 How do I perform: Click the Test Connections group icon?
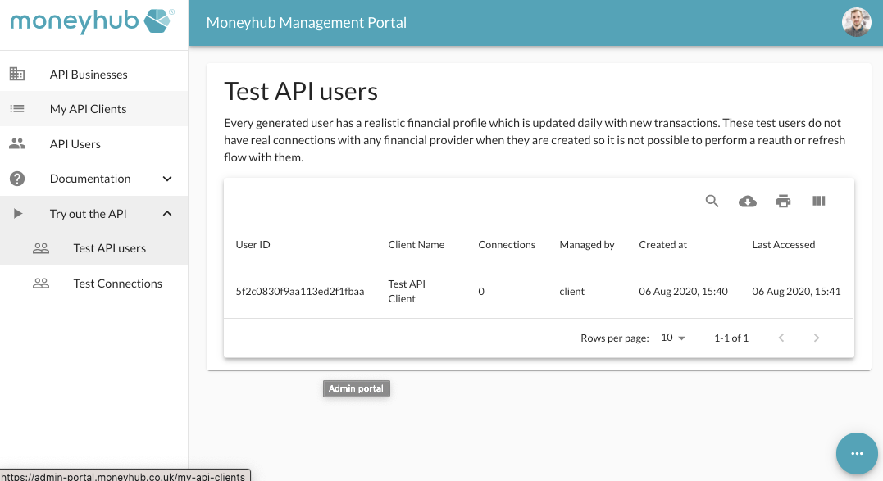point(40,283)
